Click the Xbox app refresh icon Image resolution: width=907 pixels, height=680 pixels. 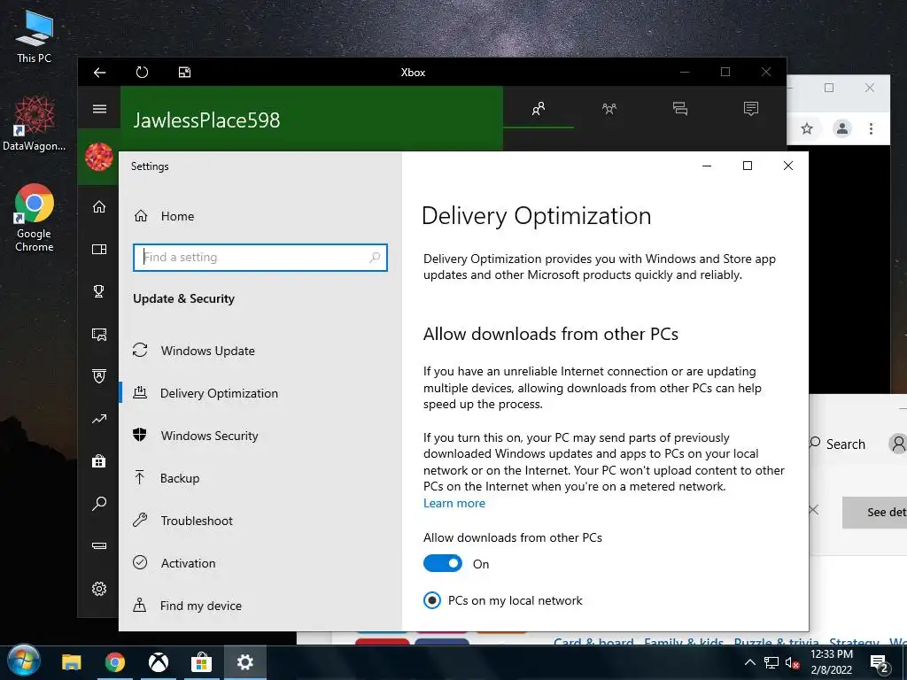pos(142,73)
